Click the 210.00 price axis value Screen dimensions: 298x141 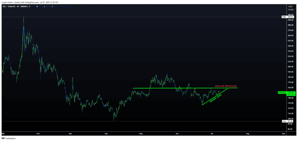point(290,61)
